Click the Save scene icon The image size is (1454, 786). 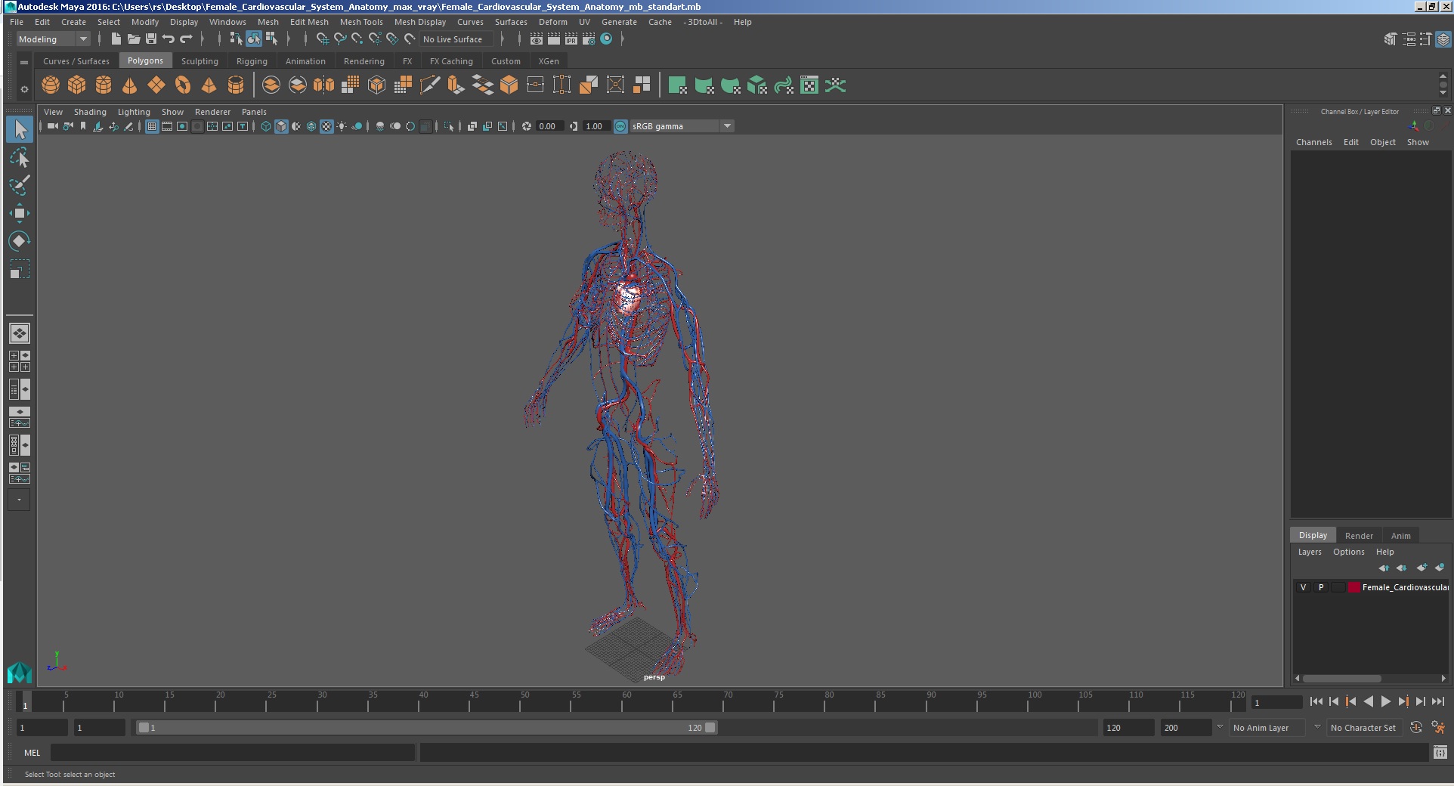click(x=151, y=39)
